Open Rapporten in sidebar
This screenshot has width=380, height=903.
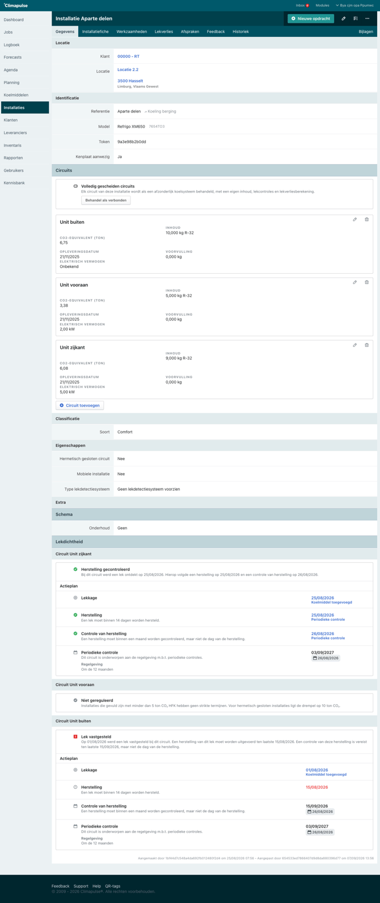tap(24, 158)
